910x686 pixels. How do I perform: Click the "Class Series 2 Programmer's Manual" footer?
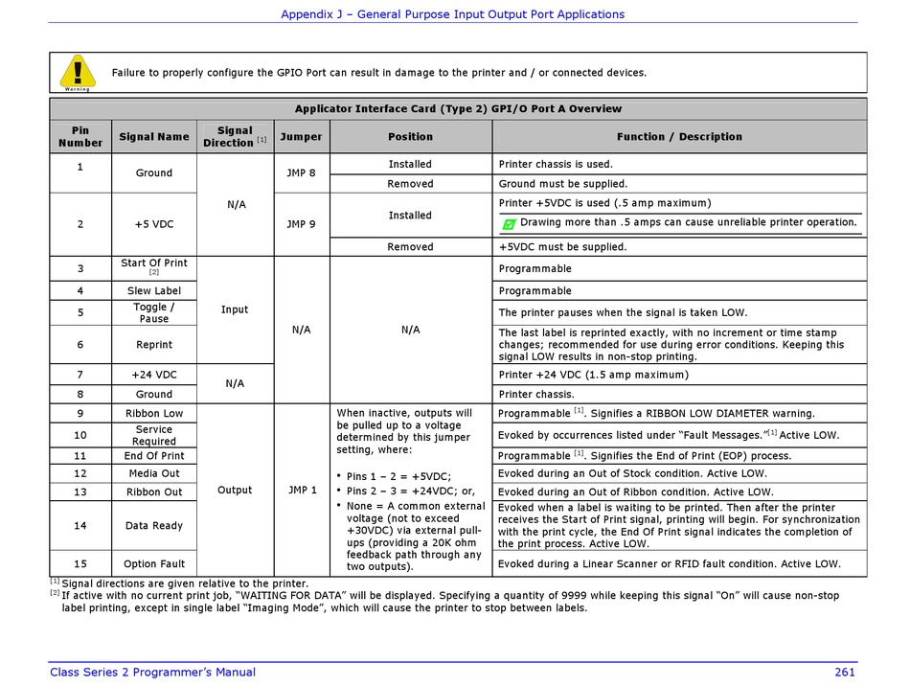(x=152, y=672)
